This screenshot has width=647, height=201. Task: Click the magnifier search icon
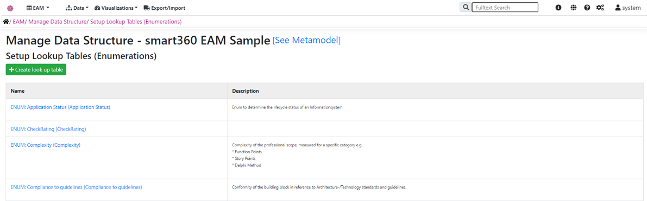coord(466,8)
